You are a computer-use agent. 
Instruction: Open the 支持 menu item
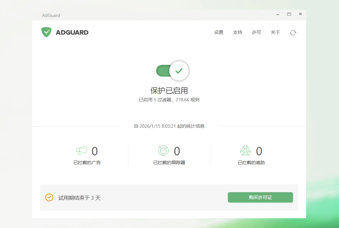point(238,32)
